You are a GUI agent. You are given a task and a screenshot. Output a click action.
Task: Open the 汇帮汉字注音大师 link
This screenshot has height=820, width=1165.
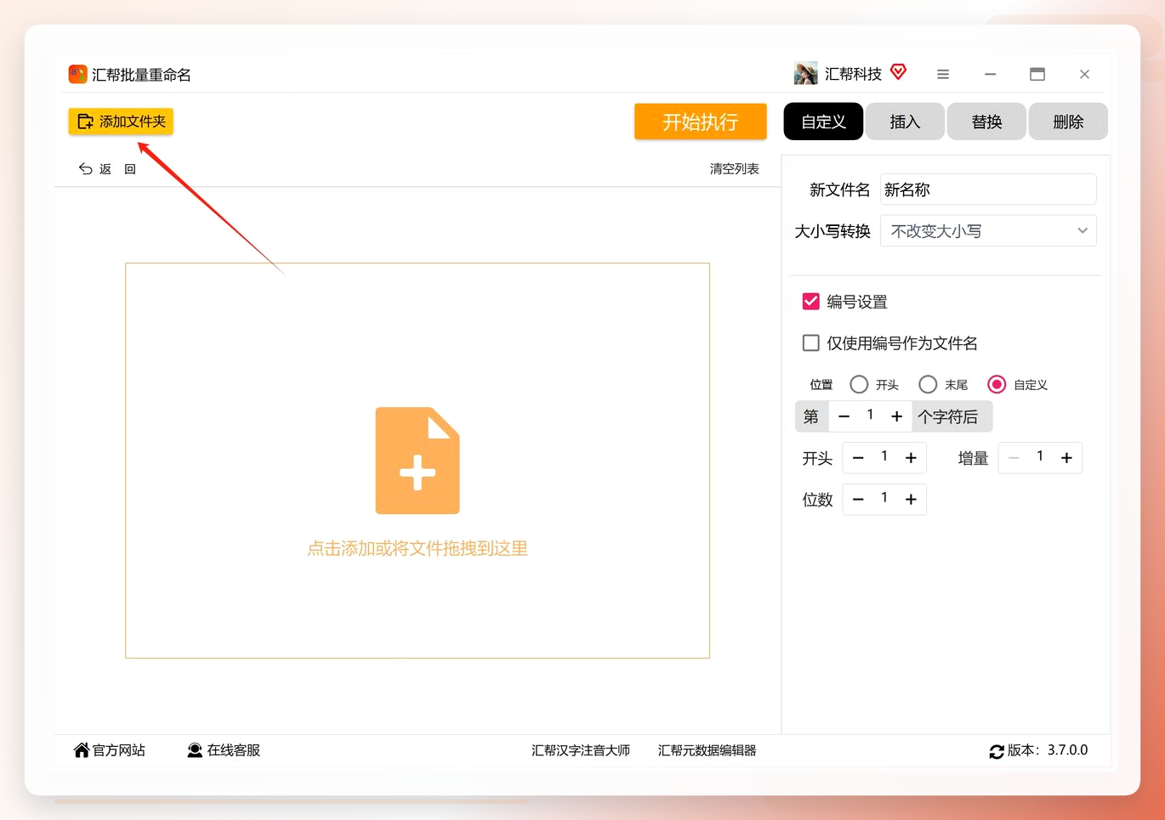(581, 750)
